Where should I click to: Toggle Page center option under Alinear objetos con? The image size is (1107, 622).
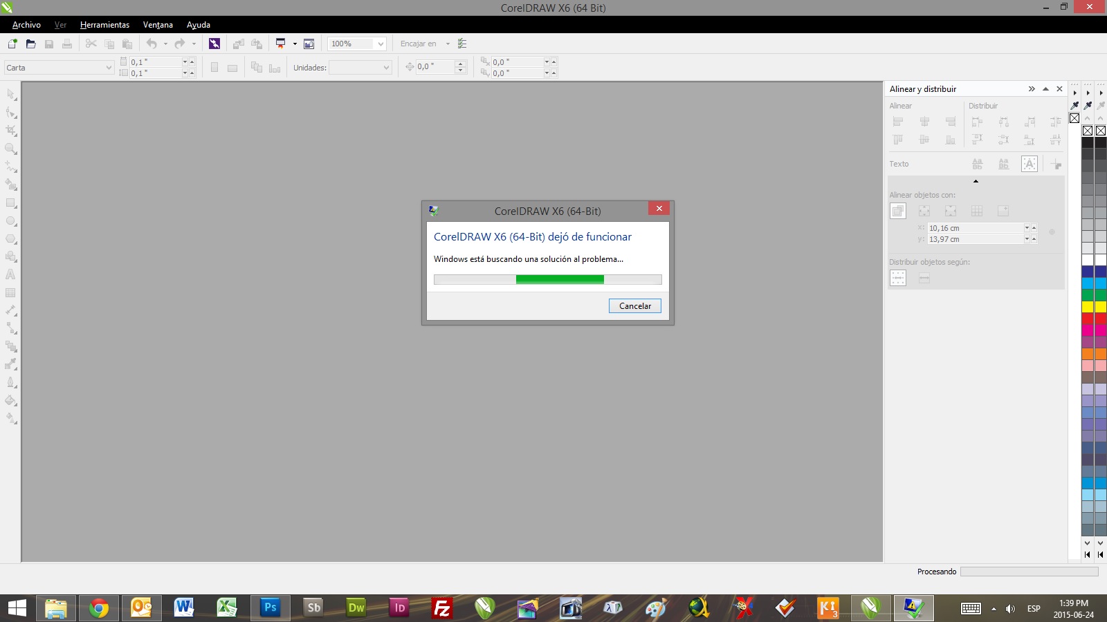pyautogui.click(x=951, y=211)
